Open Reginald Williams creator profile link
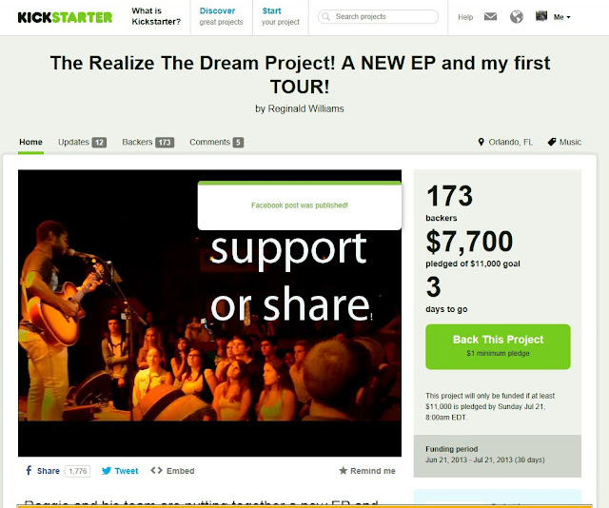Viewport: 609px width, 508px height. (305, 108)
